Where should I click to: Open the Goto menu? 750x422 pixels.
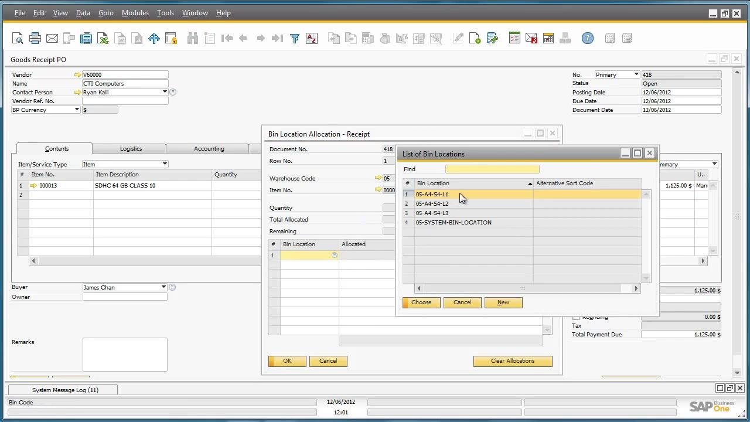click(105, 13)
